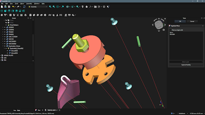Click the macro curly braces icon
Screen dimensions: 205x115
pyautogui.click(x=104, y=7)
